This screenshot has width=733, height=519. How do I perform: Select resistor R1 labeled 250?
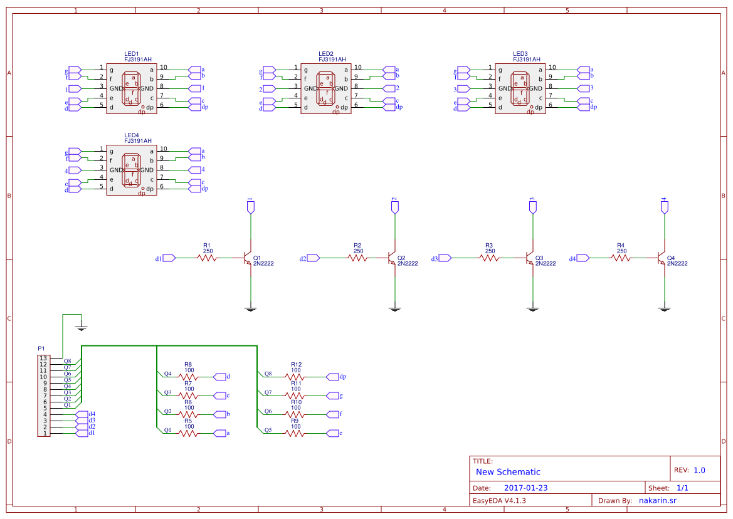207,257
